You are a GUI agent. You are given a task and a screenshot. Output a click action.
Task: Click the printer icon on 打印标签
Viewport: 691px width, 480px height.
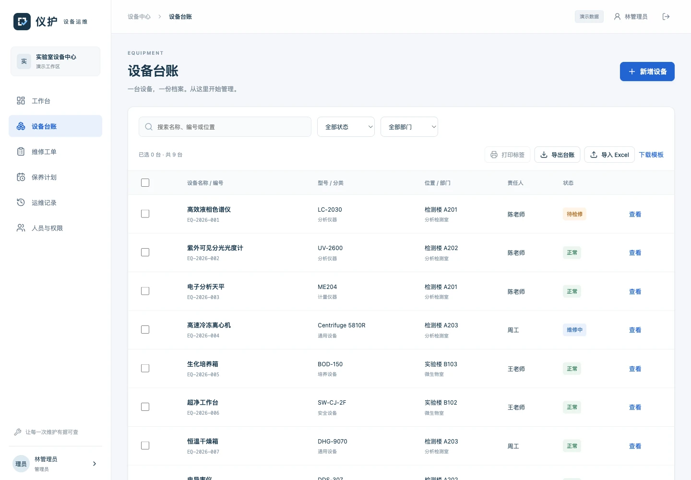(494, 155)
